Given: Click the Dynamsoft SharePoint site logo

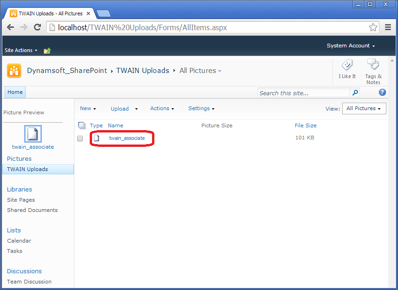Looking at the screenshot, I should pos(14,71).
